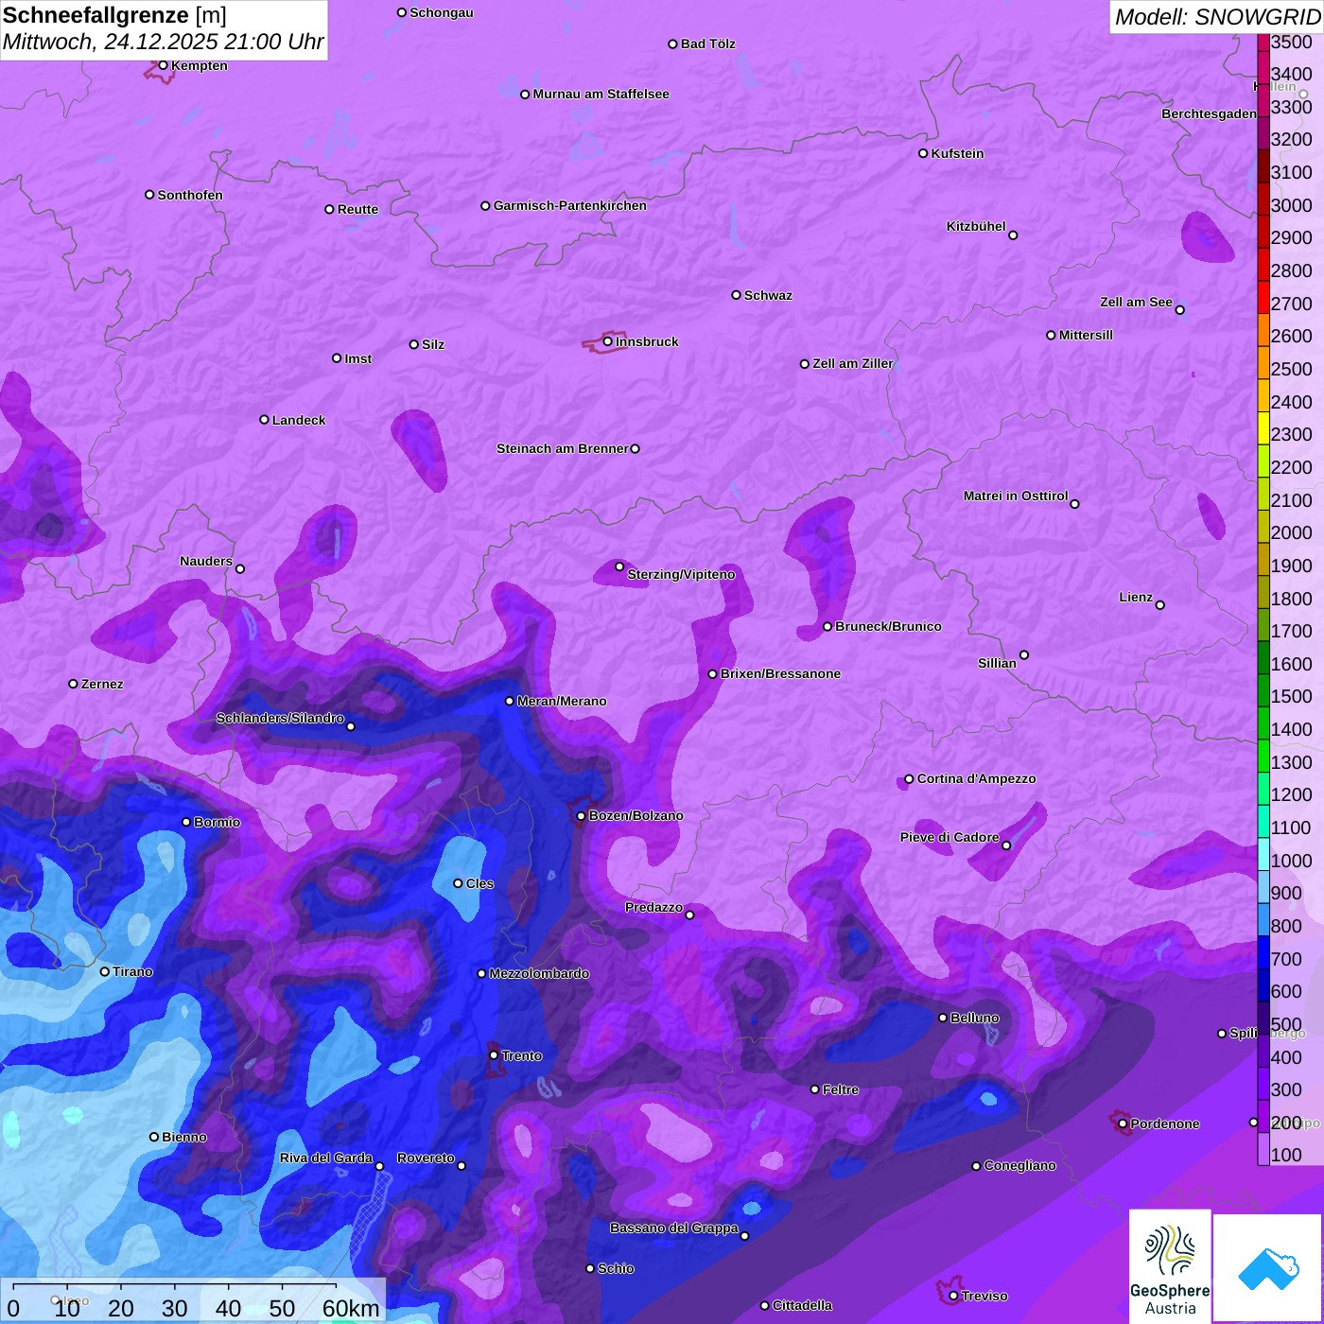Click the 'Matrei in Osttirol' label

[x=1016, y=496]
